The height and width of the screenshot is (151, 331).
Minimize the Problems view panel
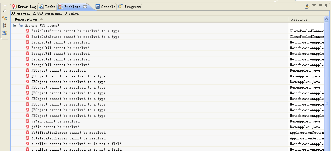320,5
